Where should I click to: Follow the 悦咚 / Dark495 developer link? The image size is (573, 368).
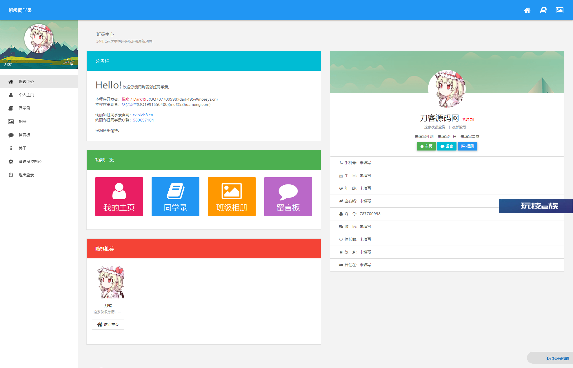click(x=135, y=99)
